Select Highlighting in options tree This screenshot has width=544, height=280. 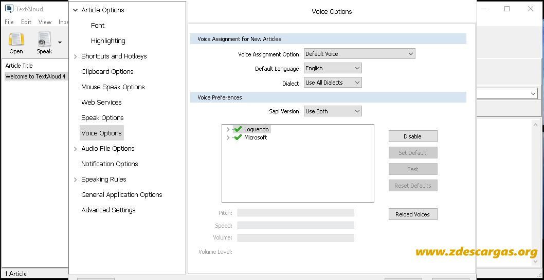tap(108, 41)
